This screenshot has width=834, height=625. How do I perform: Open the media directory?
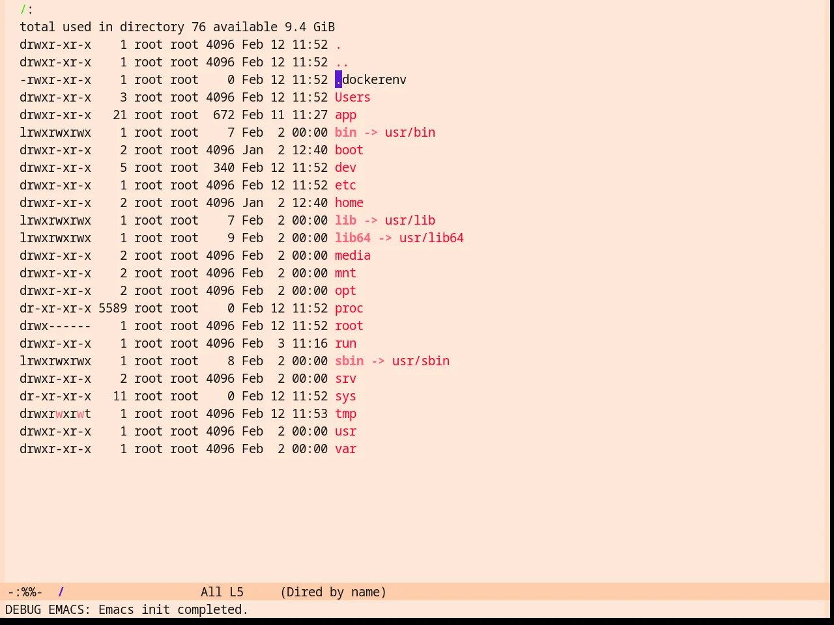pyautogui.click(x=352, y=256)
